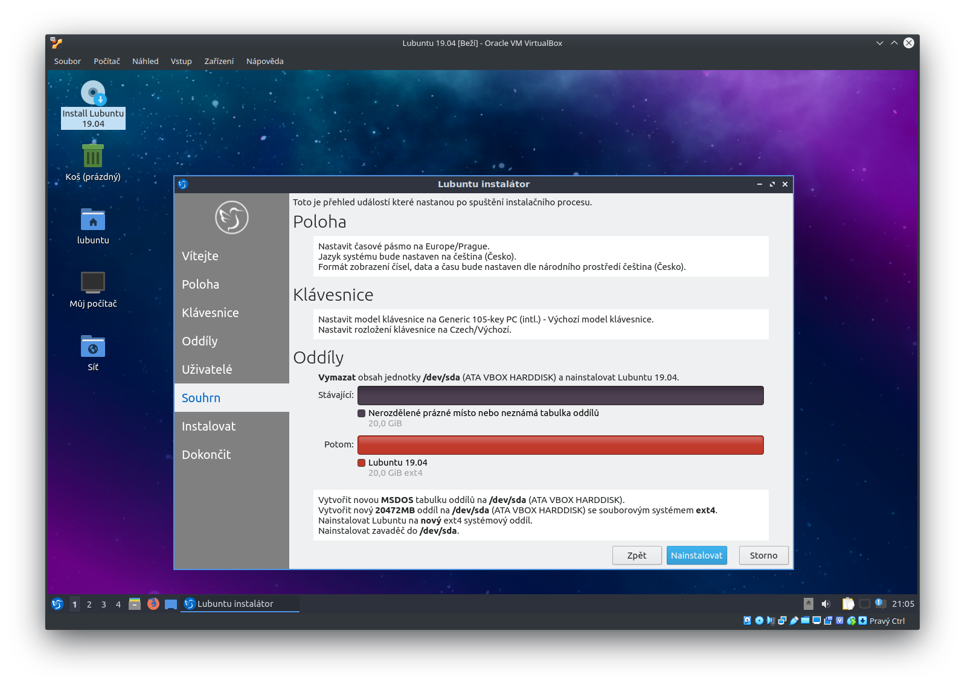Go to the Dokončit installer step

pyautogui.click(x=232, y=455)
